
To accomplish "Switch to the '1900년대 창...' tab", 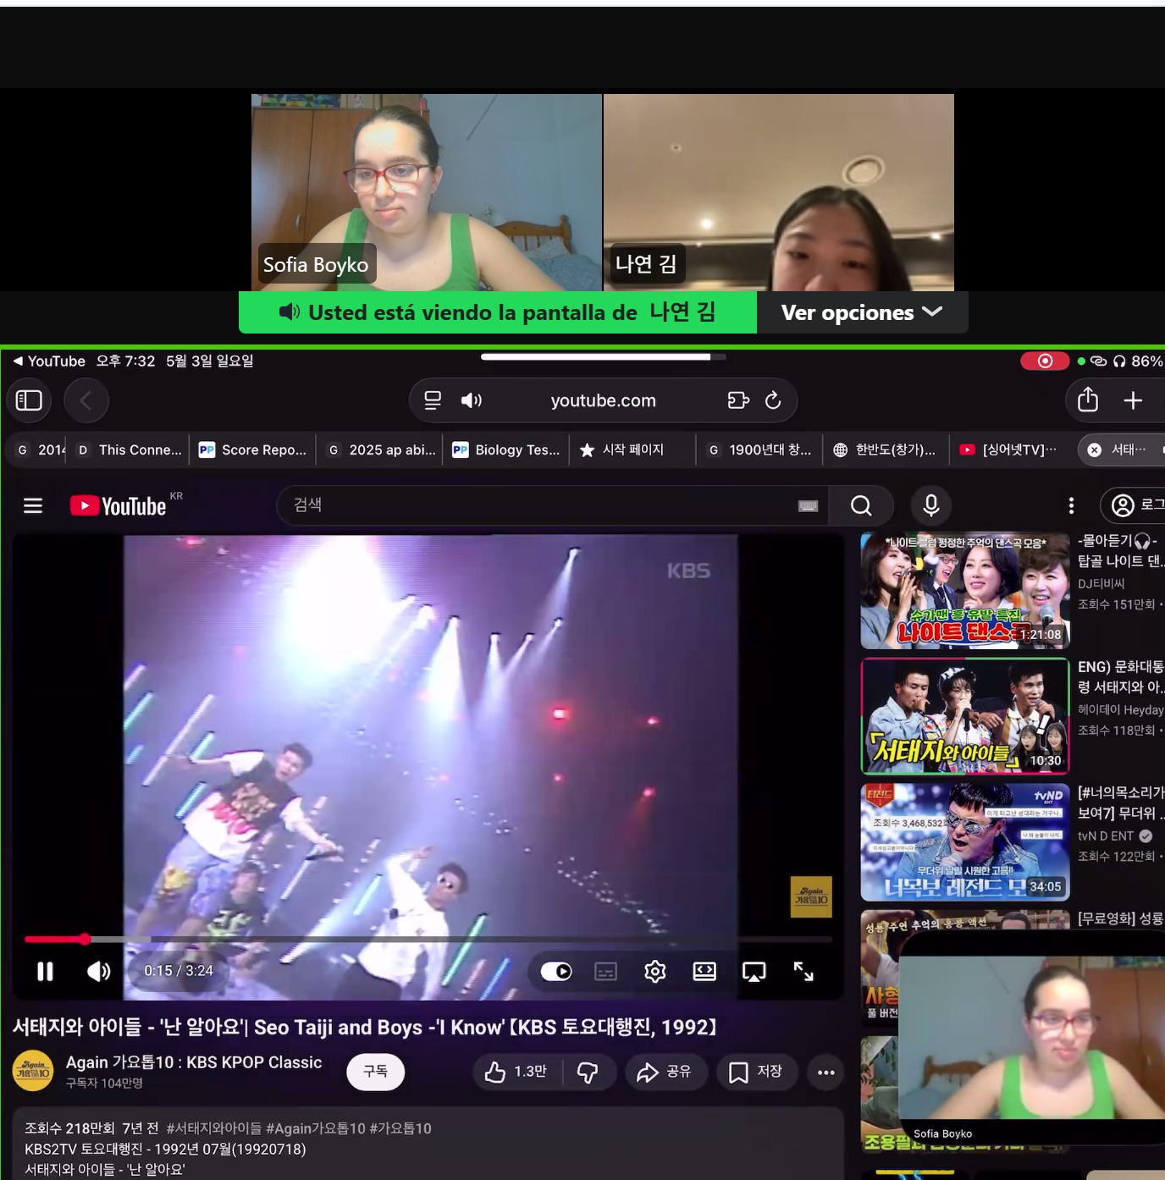I will (759, 449).
